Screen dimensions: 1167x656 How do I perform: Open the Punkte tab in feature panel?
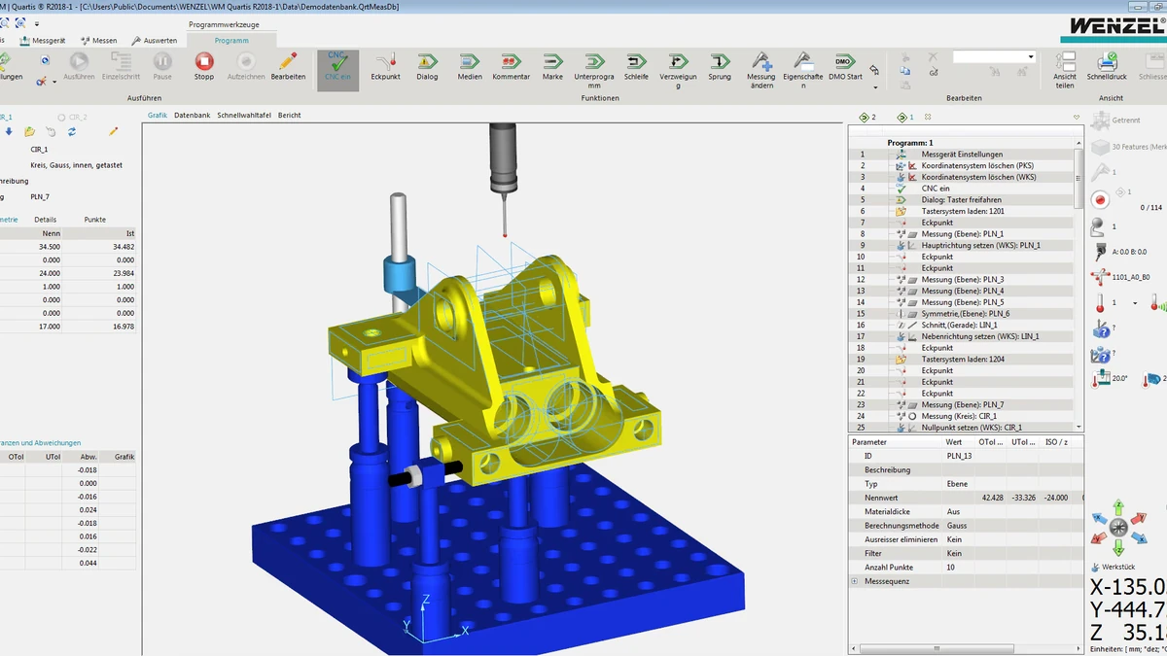point(95,220)
